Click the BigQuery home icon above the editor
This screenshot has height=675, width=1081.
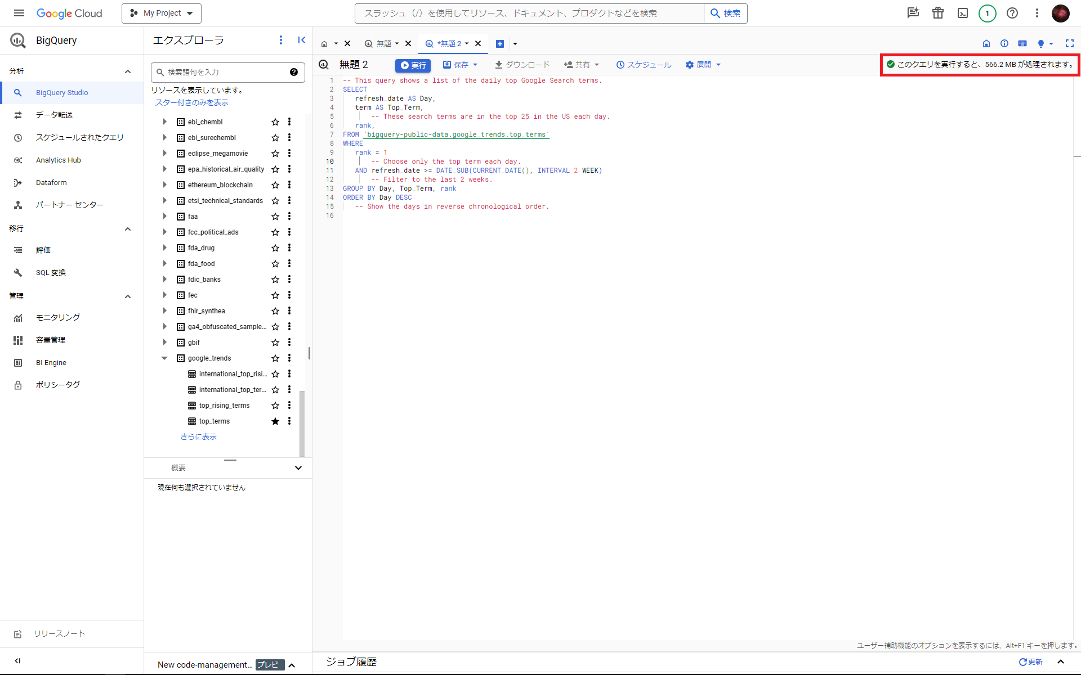click(986, 43)
